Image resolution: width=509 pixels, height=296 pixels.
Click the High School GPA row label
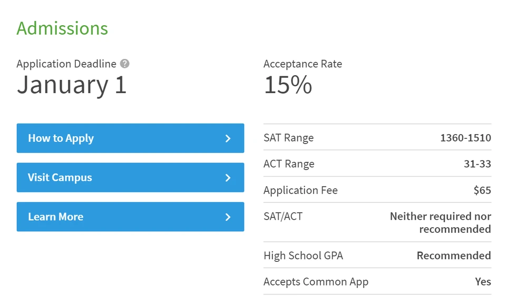303,256
